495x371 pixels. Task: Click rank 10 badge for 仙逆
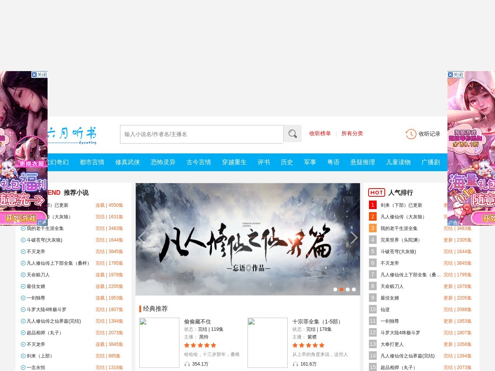click(373, 310)
